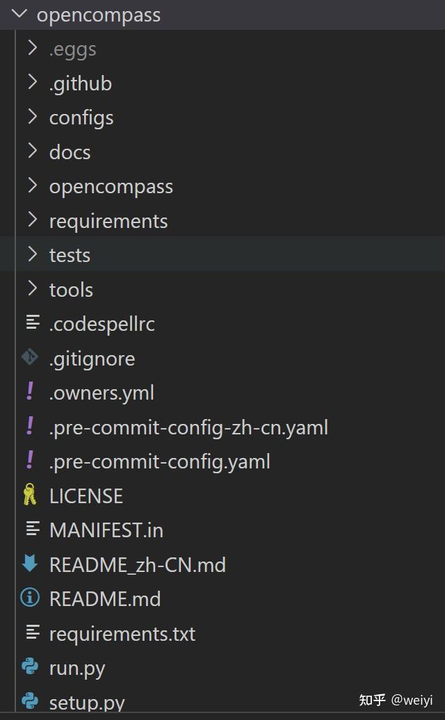Viewport: 445px width, 720px height.
Task: Click the Python icon next to setup.py
Action: tap(30, 701)
